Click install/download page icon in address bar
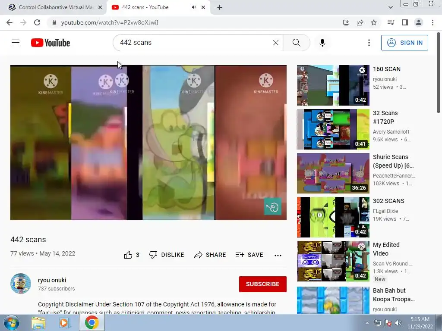The width and height of the screenshot is (442, 331). tap(346, 22)
